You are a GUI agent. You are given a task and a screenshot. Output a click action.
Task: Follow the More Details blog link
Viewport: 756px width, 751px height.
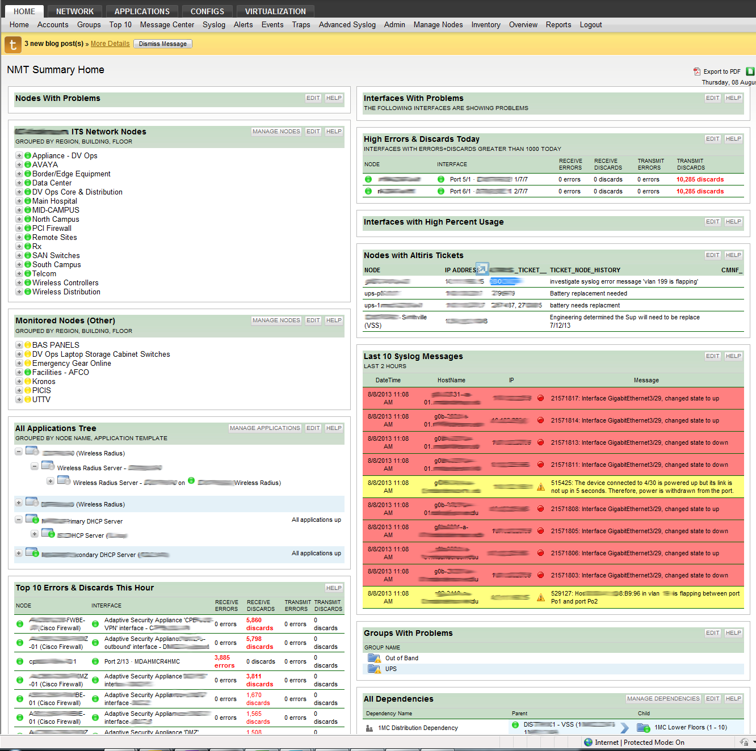(x=110, y=44)
